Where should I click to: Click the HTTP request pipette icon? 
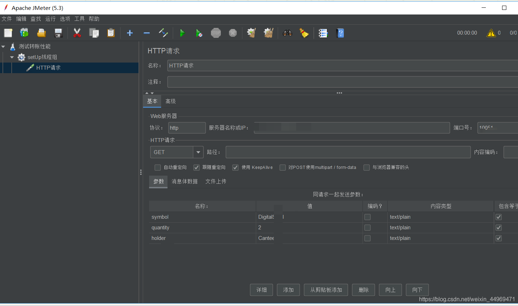pyautogui.click(x=30, y=67)
